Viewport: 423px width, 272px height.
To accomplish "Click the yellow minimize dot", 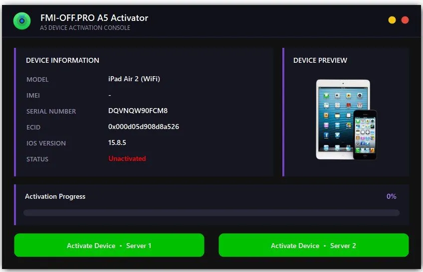I will tap(392, 20).
